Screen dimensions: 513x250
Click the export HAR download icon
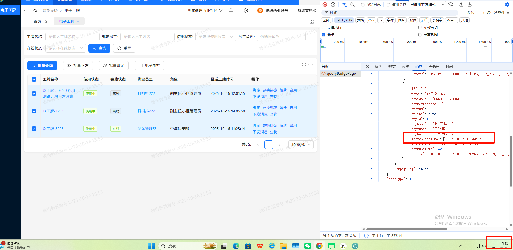click(x=470, y=5)
